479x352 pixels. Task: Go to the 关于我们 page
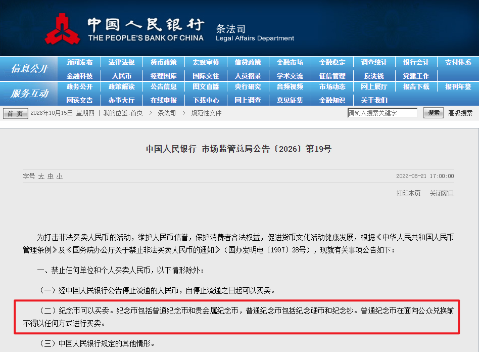(374, 100)
